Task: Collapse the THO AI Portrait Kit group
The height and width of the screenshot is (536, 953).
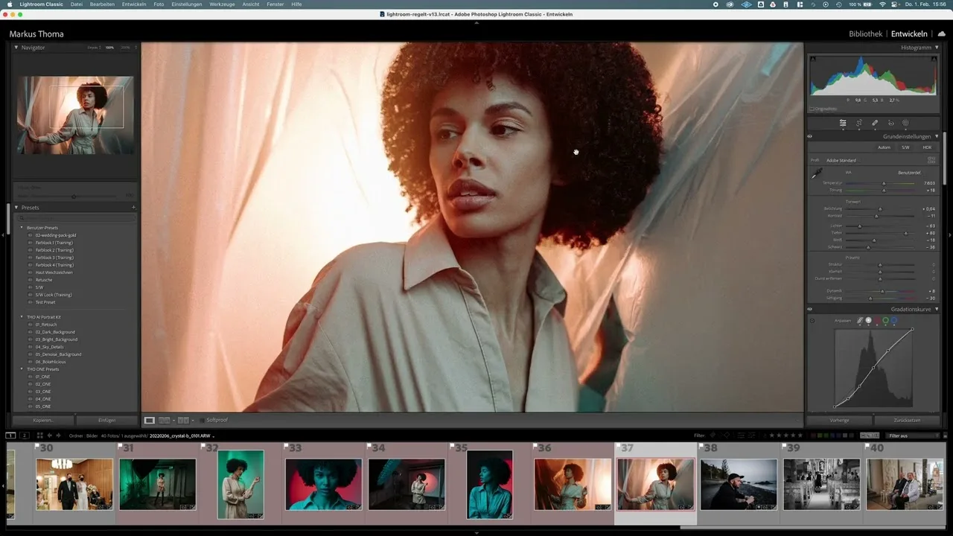Action: 22,317
